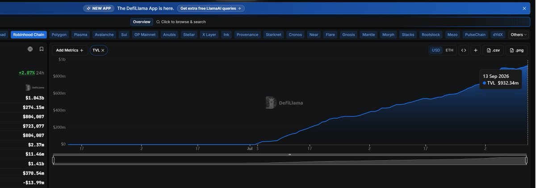Screen dimensions: 536x188
Task: Click the +2.07% 24h change
Action: click(31, 73)
